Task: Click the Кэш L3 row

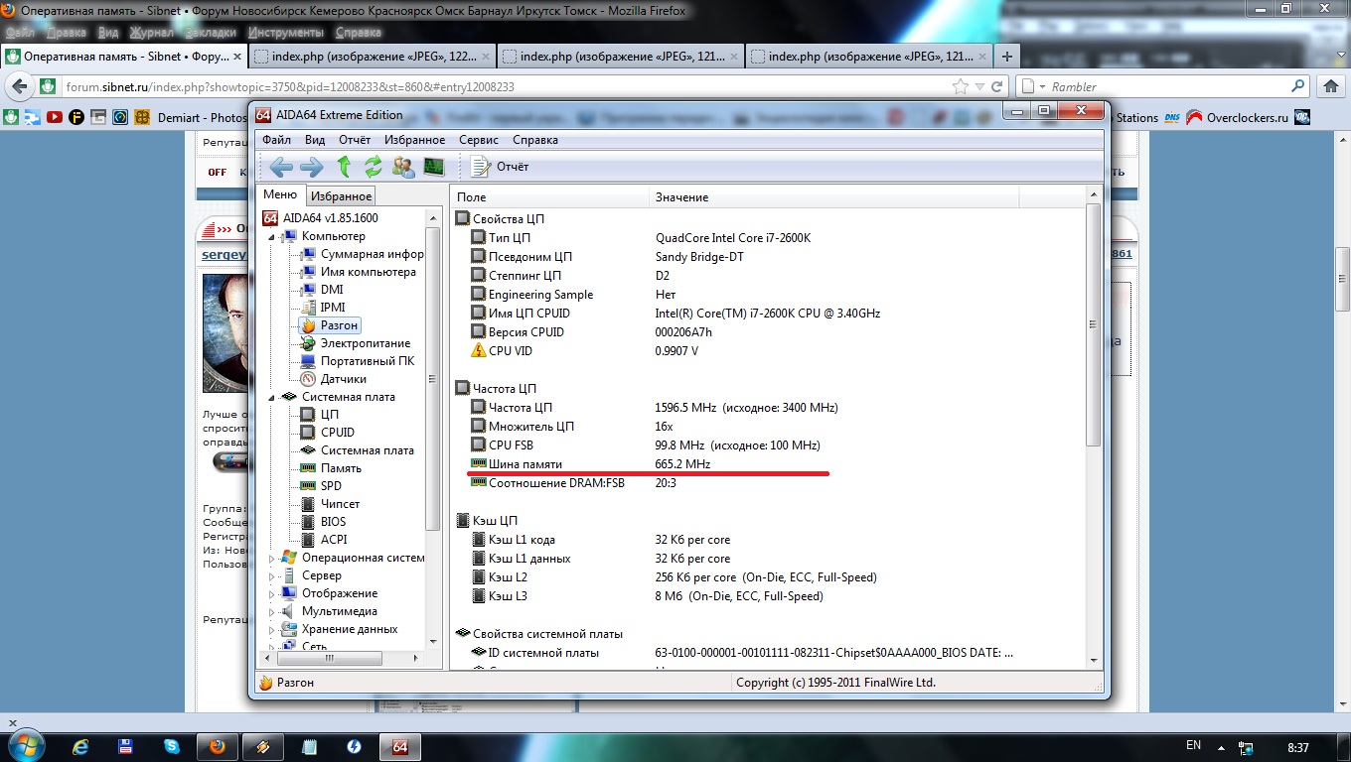Action: click(768, 596)
